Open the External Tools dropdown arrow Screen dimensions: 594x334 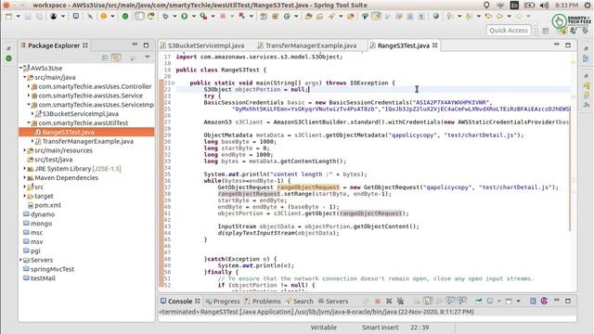pos(213,17)
